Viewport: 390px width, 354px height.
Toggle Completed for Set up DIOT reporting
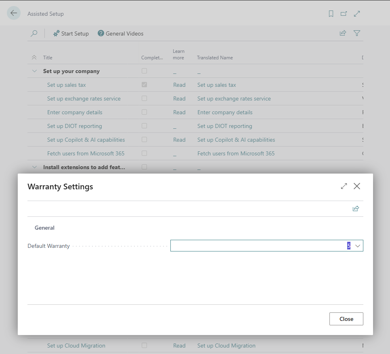[144, 126]
